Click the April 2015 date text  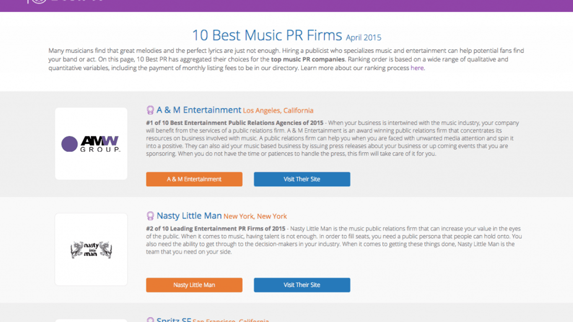click(x=363, y=37)
